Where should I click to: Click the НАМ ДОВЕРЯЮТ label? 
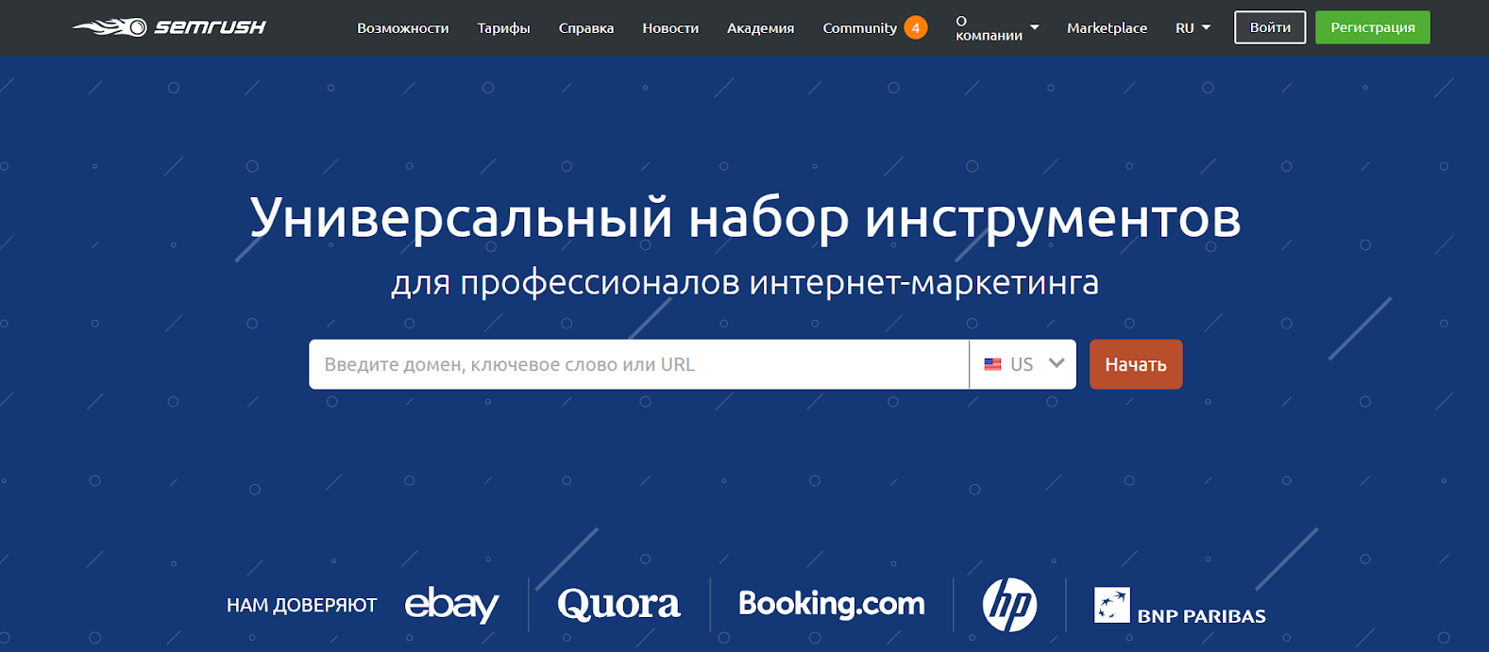coord(301,606)
